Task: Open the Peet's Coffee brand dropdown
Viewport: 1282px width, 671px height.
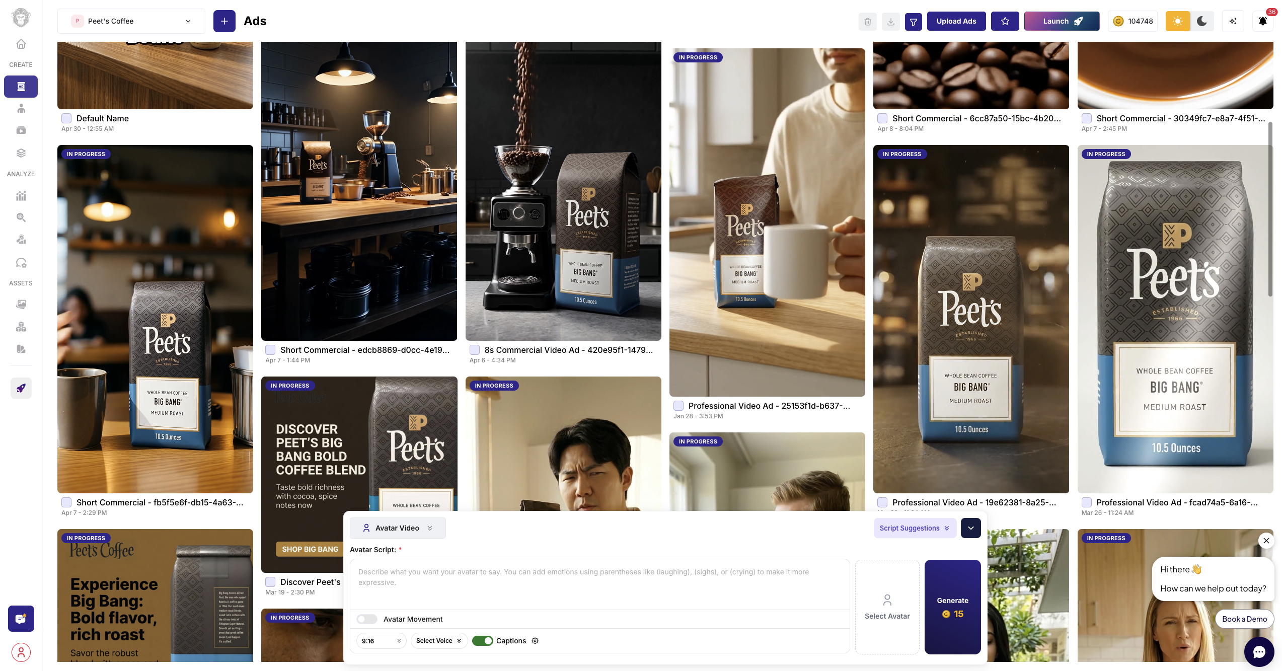Action: [x=131, y=21]
